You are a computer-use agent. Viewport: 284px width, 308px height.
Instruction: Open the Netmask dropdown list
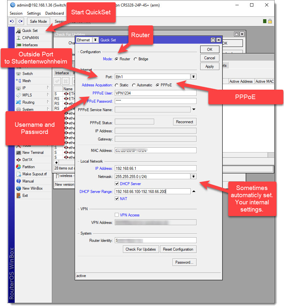(x=193, y=176)
